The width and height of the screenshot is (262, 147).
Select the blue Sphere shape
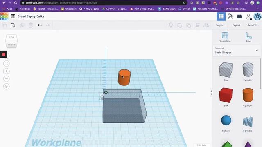(226, 120)
